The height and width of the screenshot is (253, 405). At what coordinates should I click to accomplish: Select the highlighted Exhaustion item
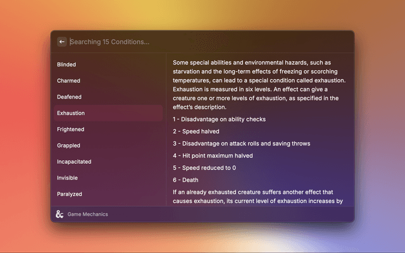point(71,113)
